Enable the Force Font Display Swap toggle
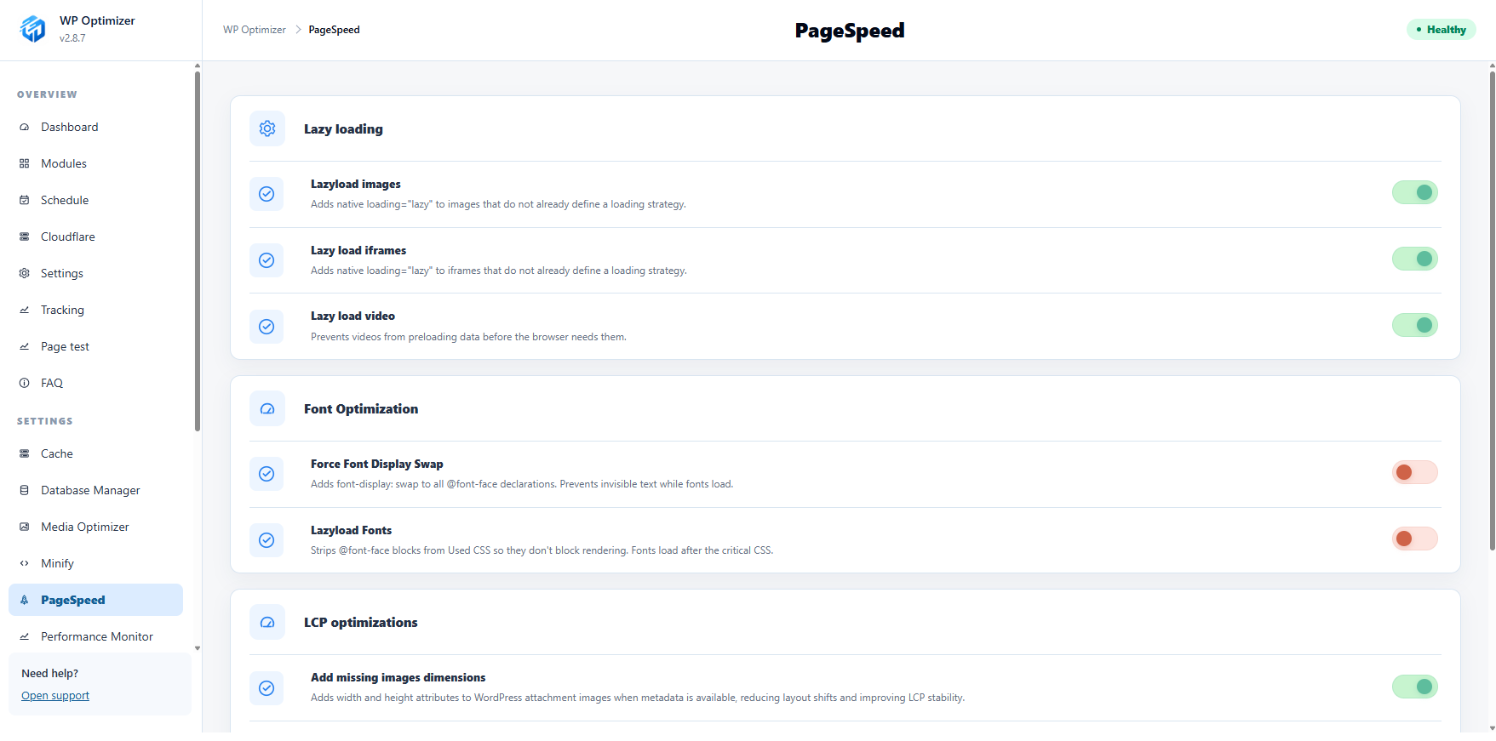The image size is (1496, 741). (x=1414, y=472)
